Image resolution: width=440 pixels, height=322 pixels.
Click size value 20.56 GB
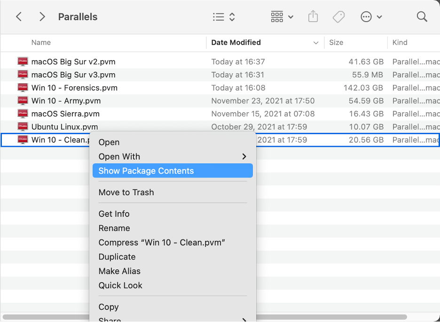[x=366, y=139]
